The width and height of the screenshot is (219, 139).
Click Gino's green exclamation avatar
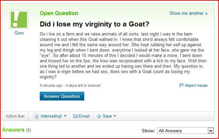click(19, 19)
